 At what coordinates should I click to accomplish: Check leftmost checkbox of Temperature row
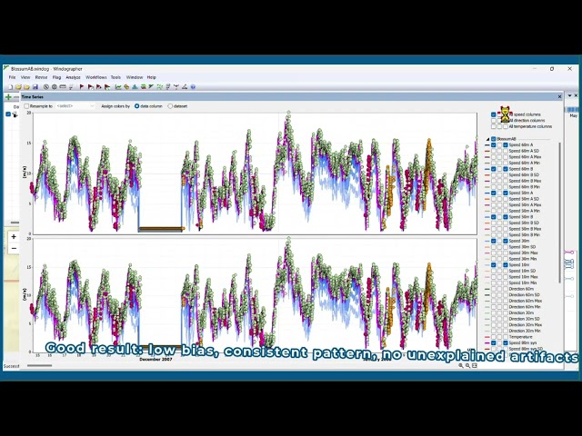(493, 337)
